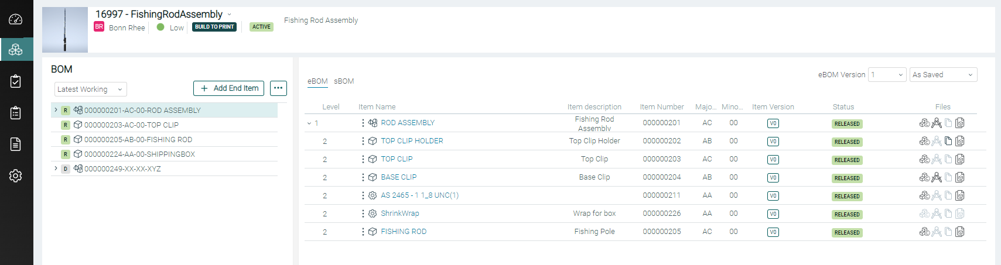
Task: Open document file icon for TOP CLIP HOLDER row
Action: click(948, 141)
